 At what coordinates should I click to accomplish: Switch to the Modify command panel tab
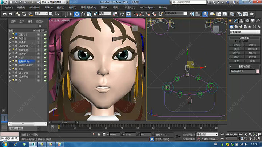coord(236,21)
